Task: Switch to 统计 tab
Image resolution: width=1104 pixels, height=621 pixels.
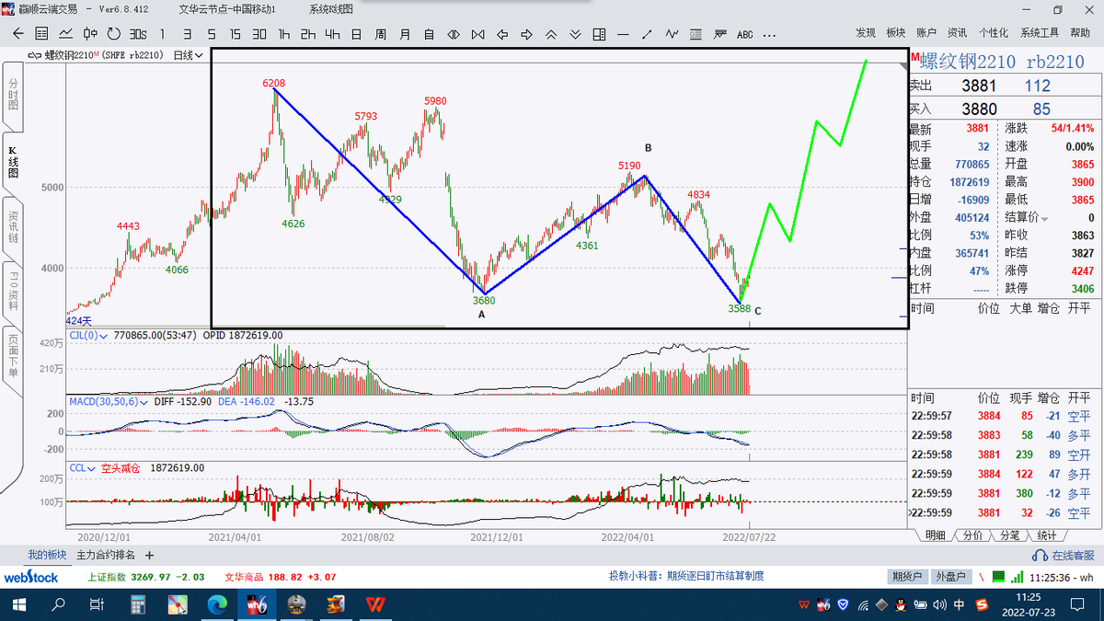Action: point(1045,535)
